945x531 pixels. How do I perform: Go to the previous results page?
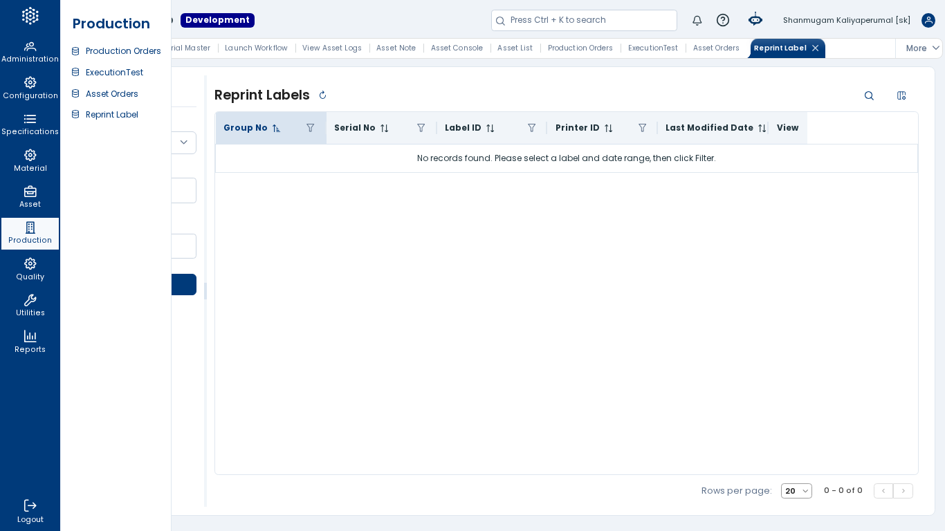[x=883, y=491]
